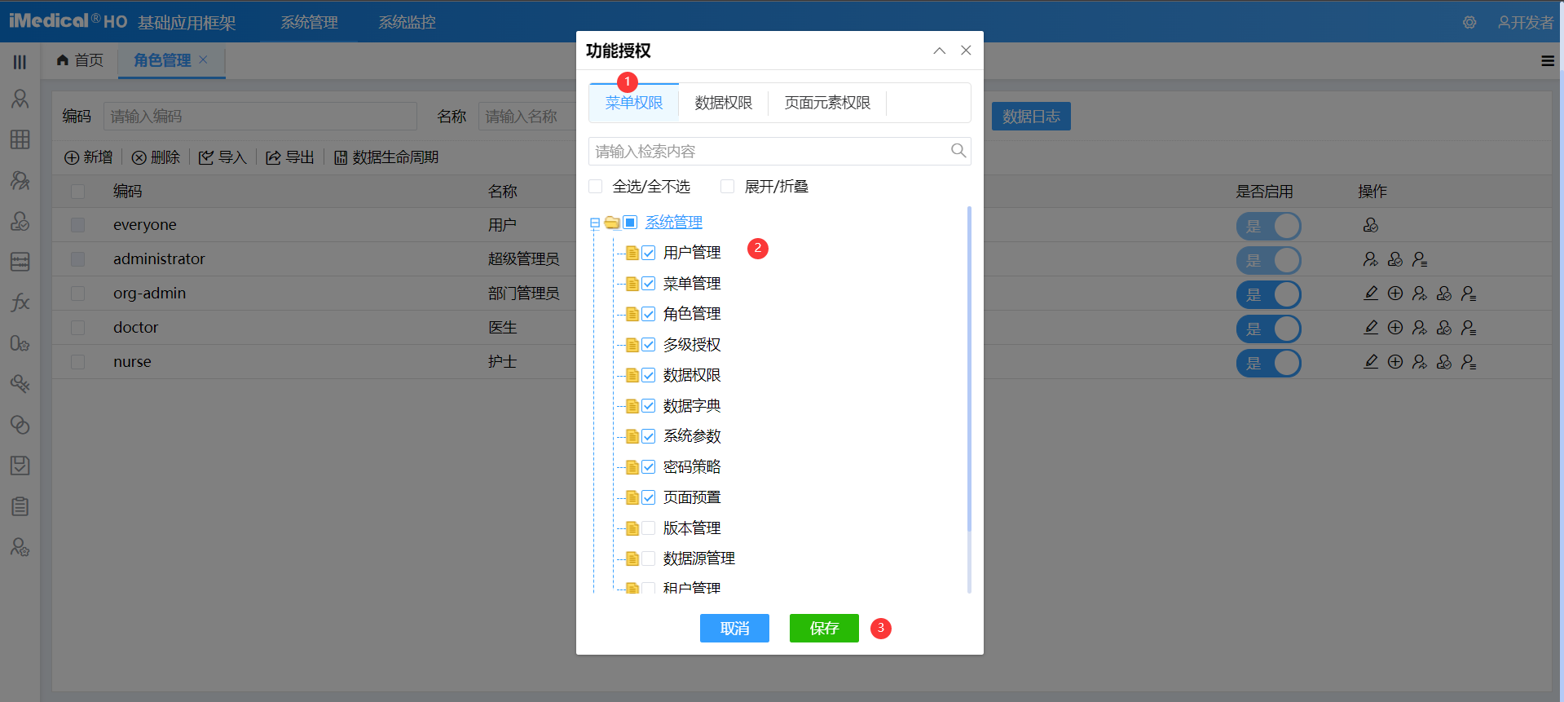Click the permission tree vertical scrollbar

969,367
